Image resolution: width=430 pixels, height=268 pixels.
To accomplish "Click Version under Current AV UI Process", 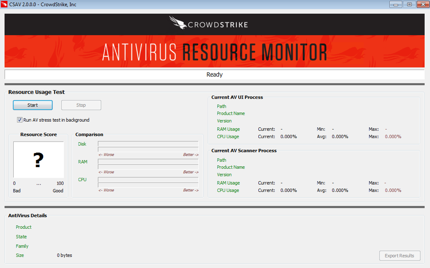I will [x=224, y=121].
